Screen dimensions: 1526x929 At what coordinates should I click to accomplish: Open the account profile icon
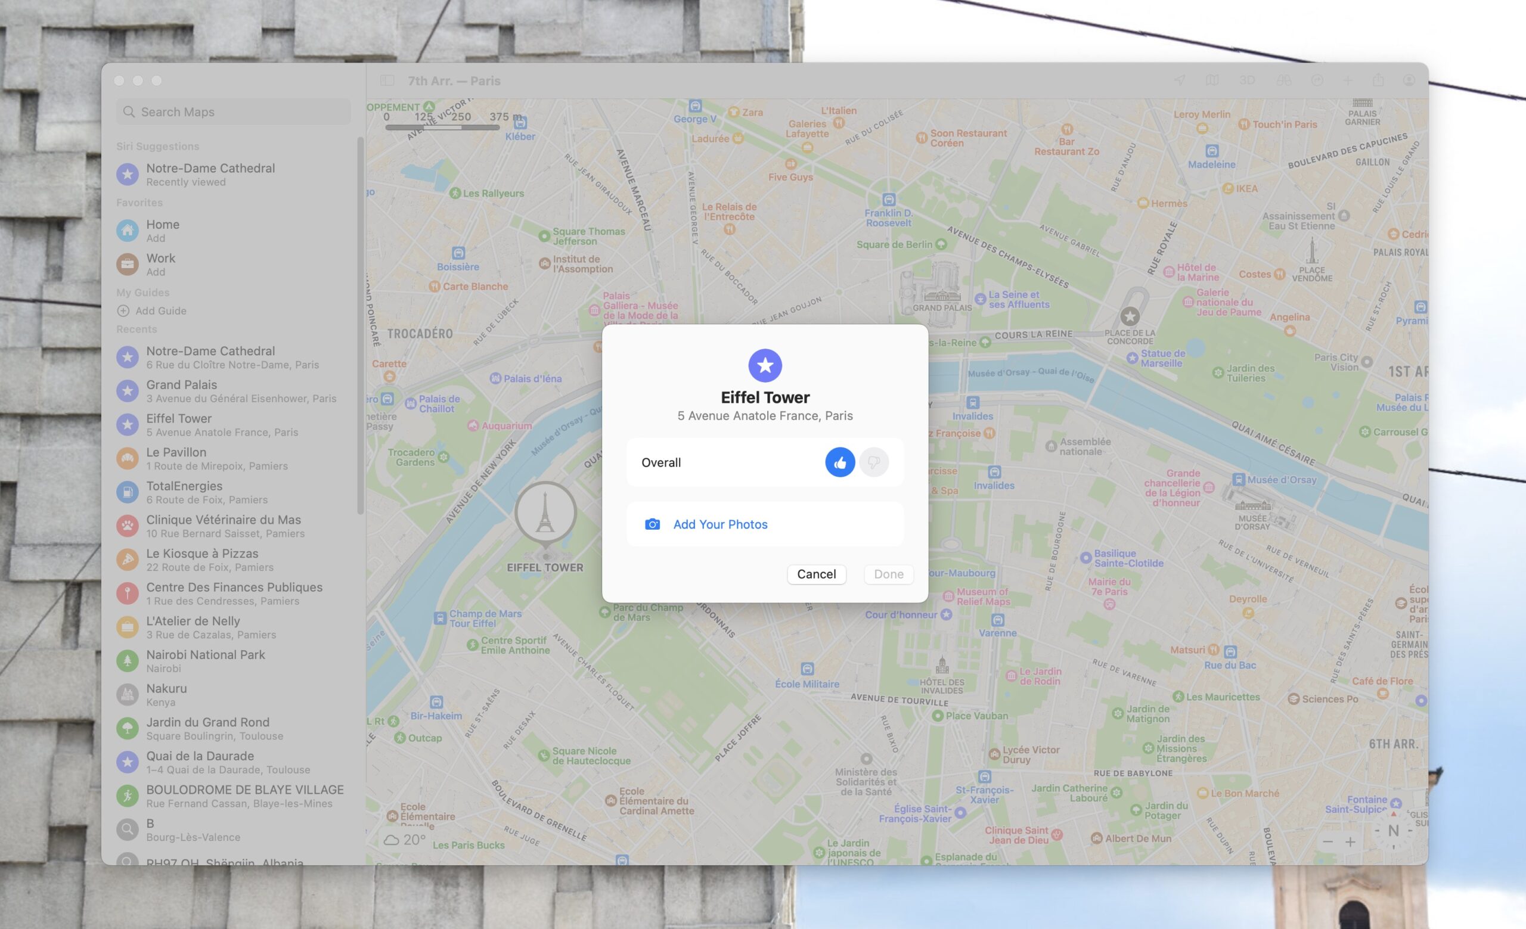pyautogui.click(x=1409, y=80)
